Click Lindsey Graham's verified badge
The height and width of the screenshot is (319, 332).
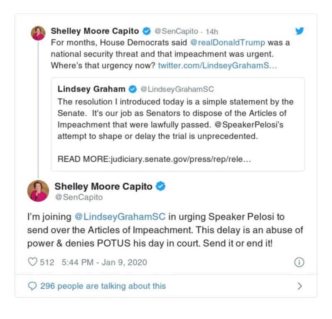click(133, 89)
